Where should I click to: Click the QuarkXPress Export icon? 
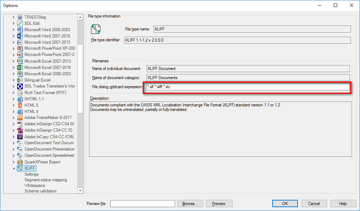20,162
